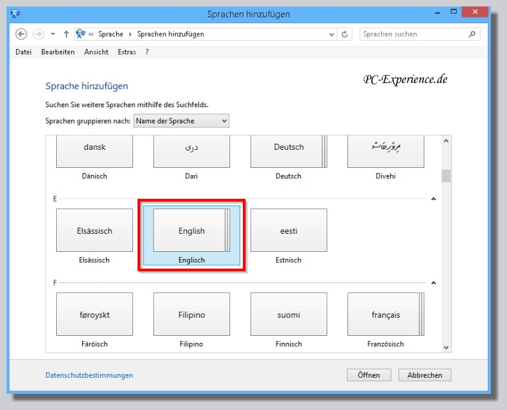
Task: Click the search magnifier icon
Action: pos(472,34)
